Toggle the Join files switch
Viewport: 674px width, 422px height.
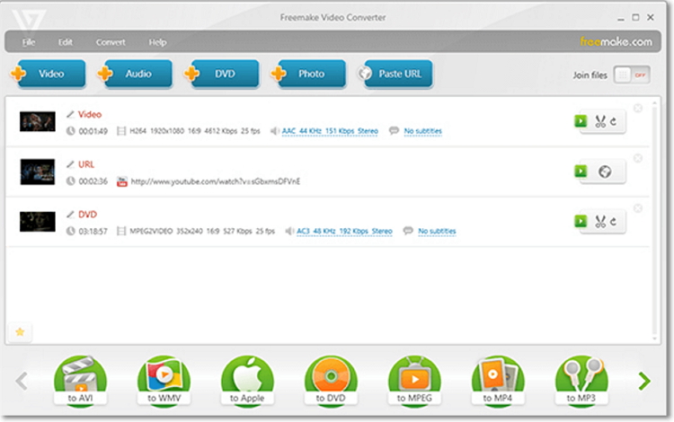click(632, 75)
